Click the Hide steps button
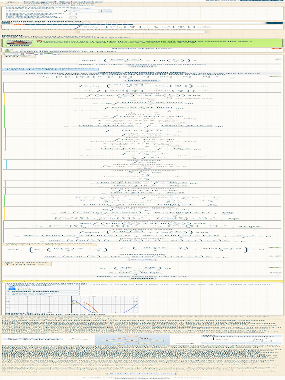The width and height of the screenshot is (285, 380). [x=142, y=81]
